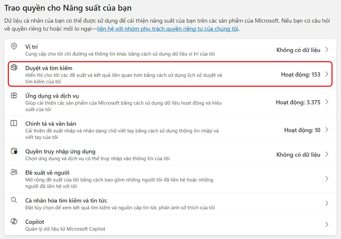Expand Chính tả và văn bản chevron arrow
Screen dimensions: 341x239
pyautogui.click(x=327, y=130)
